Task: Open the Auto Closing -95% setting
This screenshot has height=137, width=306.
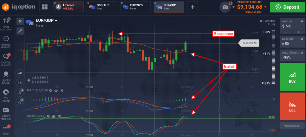Action: pyautogui.click(x=292, y=55)
